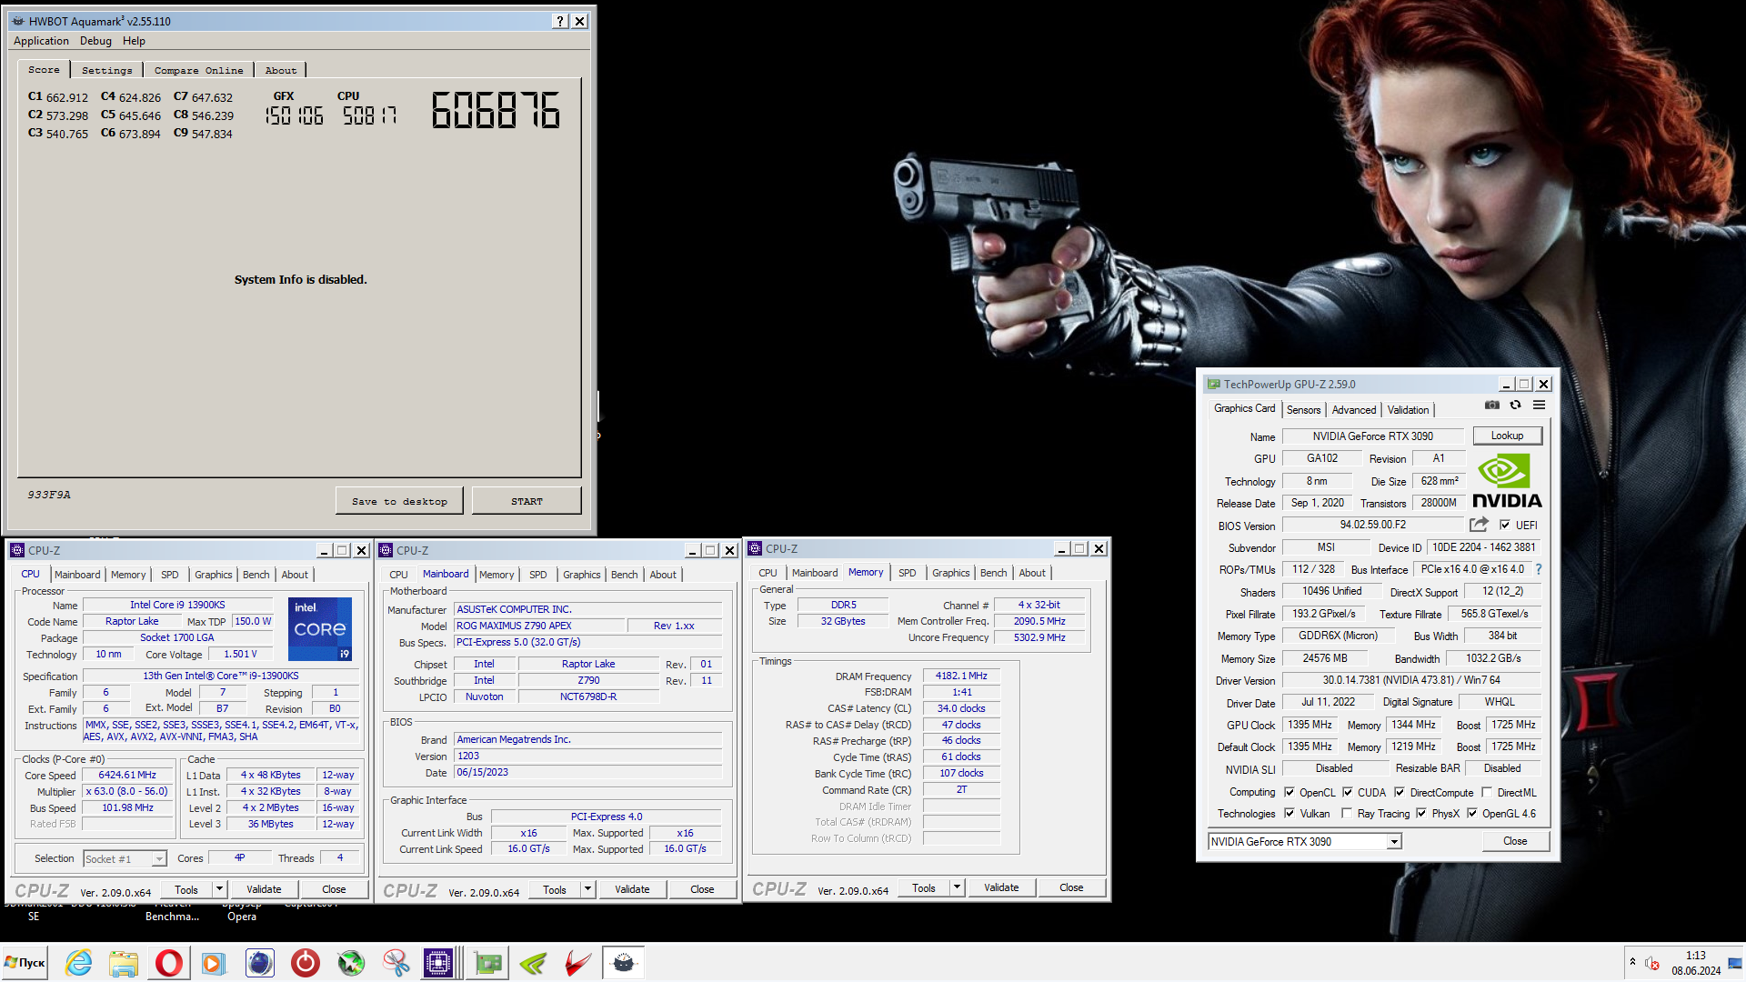Click the Bus Interface question mark in GPU-Z
The image size is (1746, 982).
[1539, 569]
